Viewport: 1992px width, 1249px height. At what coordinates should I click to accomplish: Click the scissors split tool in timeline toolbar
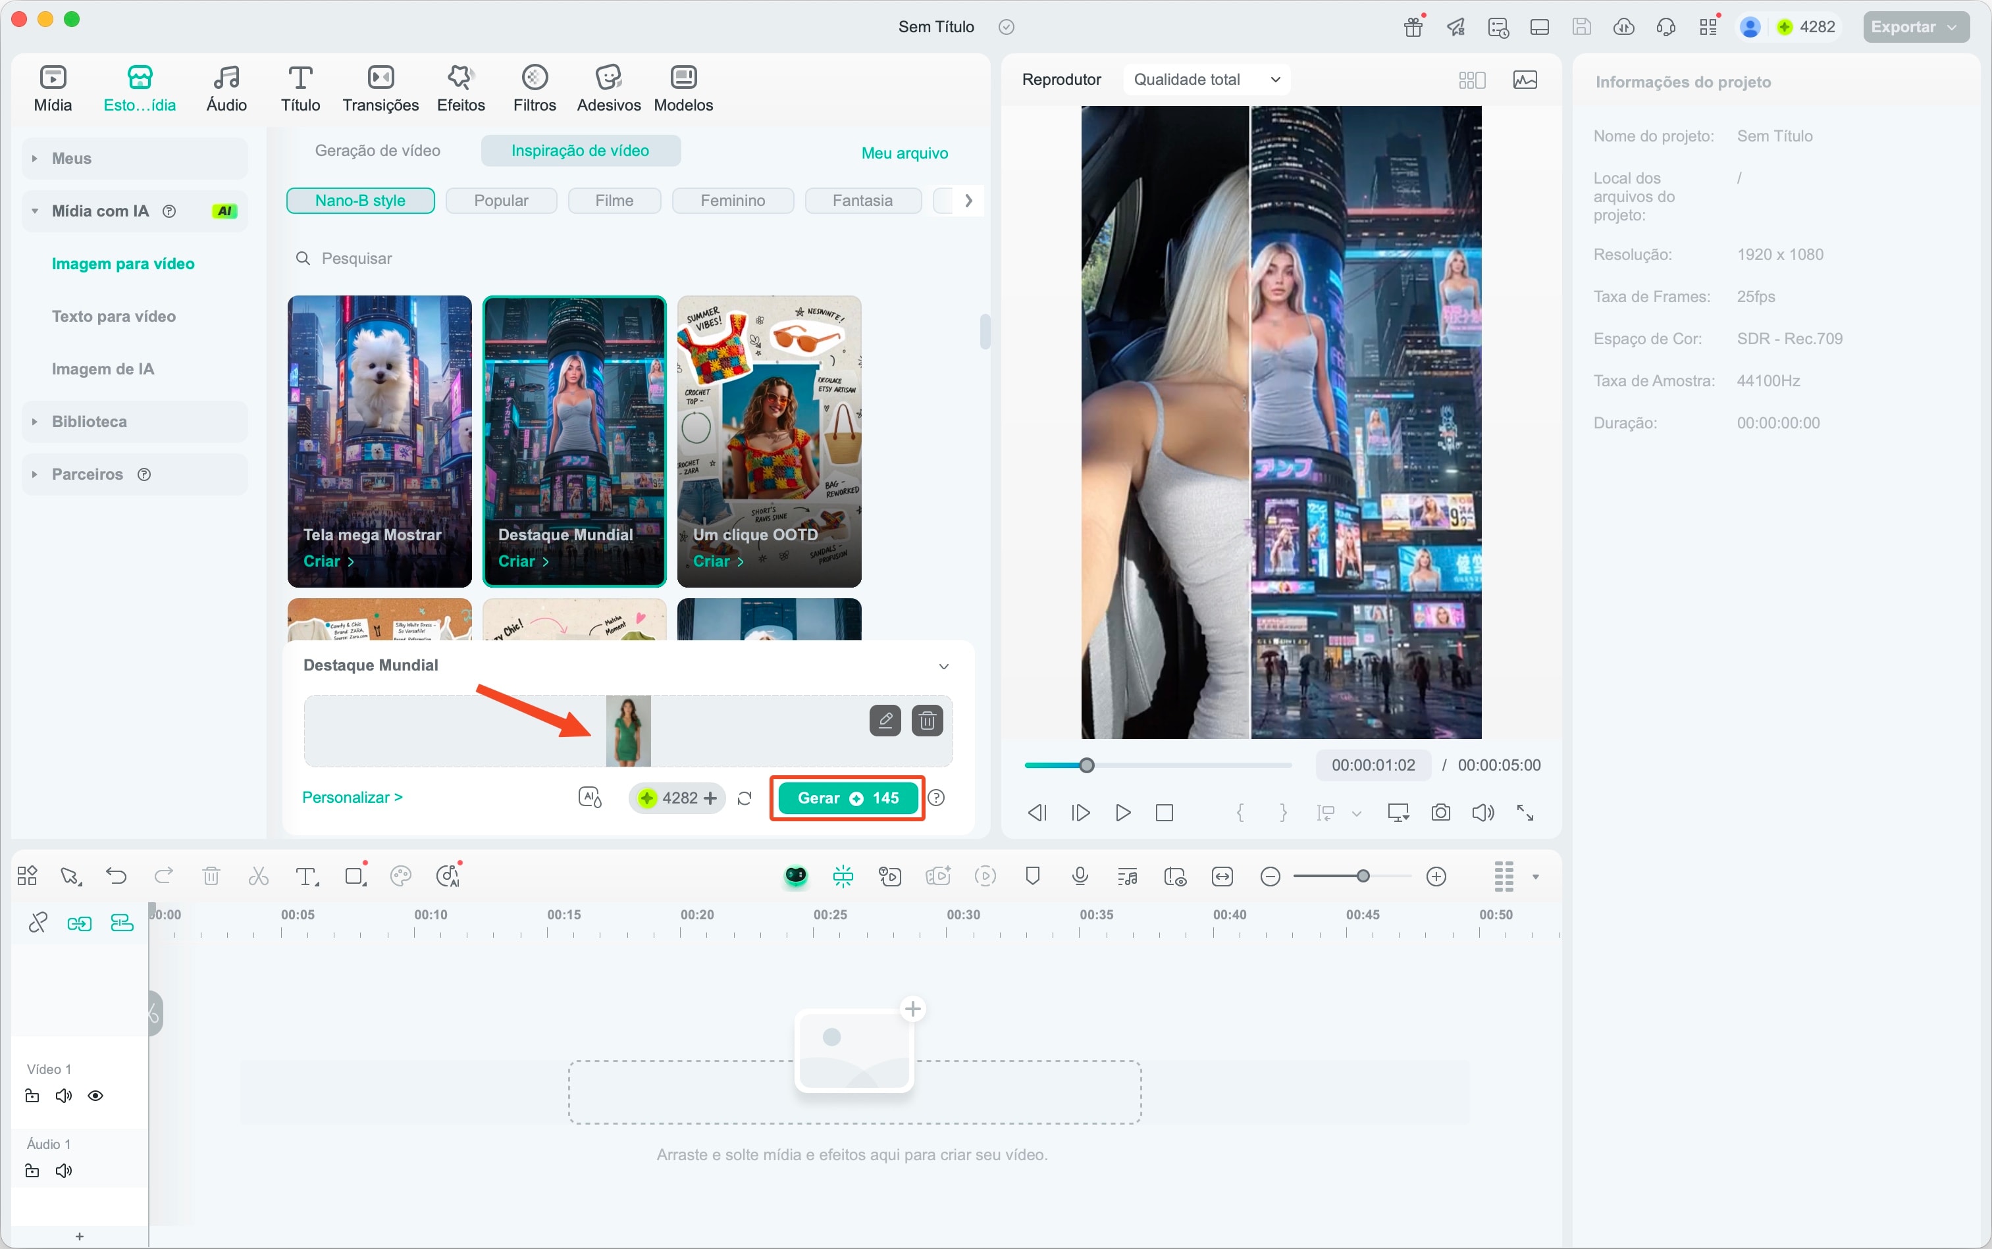tap(259, 877)
